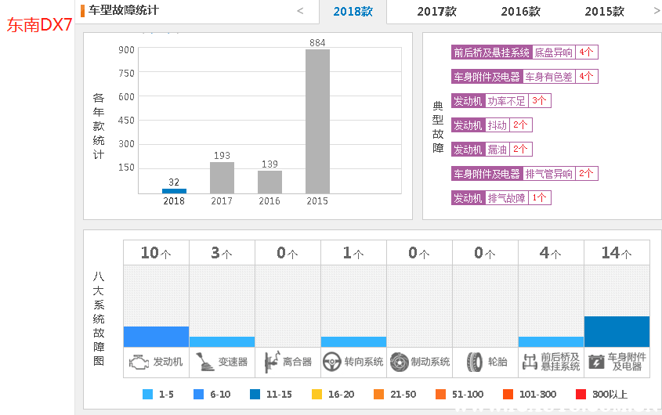Screen dimensions: 662x415
Task: Click the suspension fault bar (4个)
Action: 551,341
